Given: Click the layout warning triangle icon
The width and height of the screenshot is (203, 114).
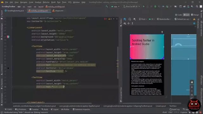Looking at the screenshot, I should [x=194, y=19].
